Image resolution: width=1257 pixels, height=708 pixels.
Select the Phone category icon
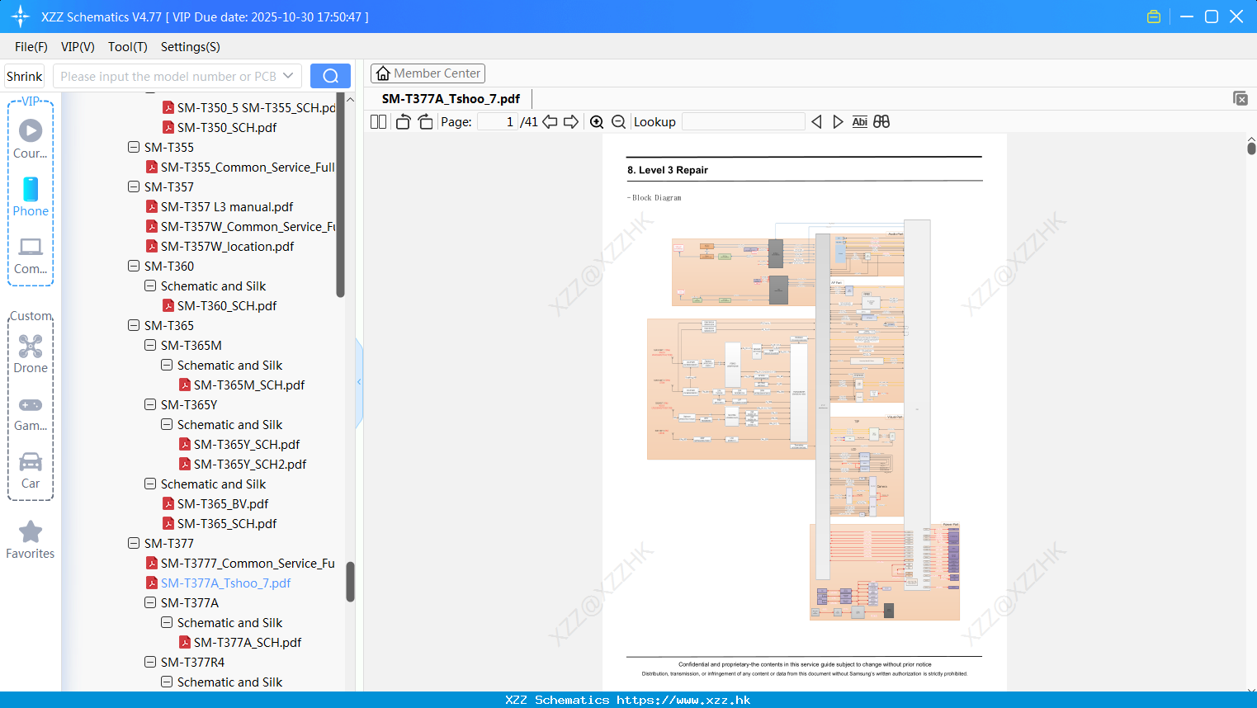(31, 197)
